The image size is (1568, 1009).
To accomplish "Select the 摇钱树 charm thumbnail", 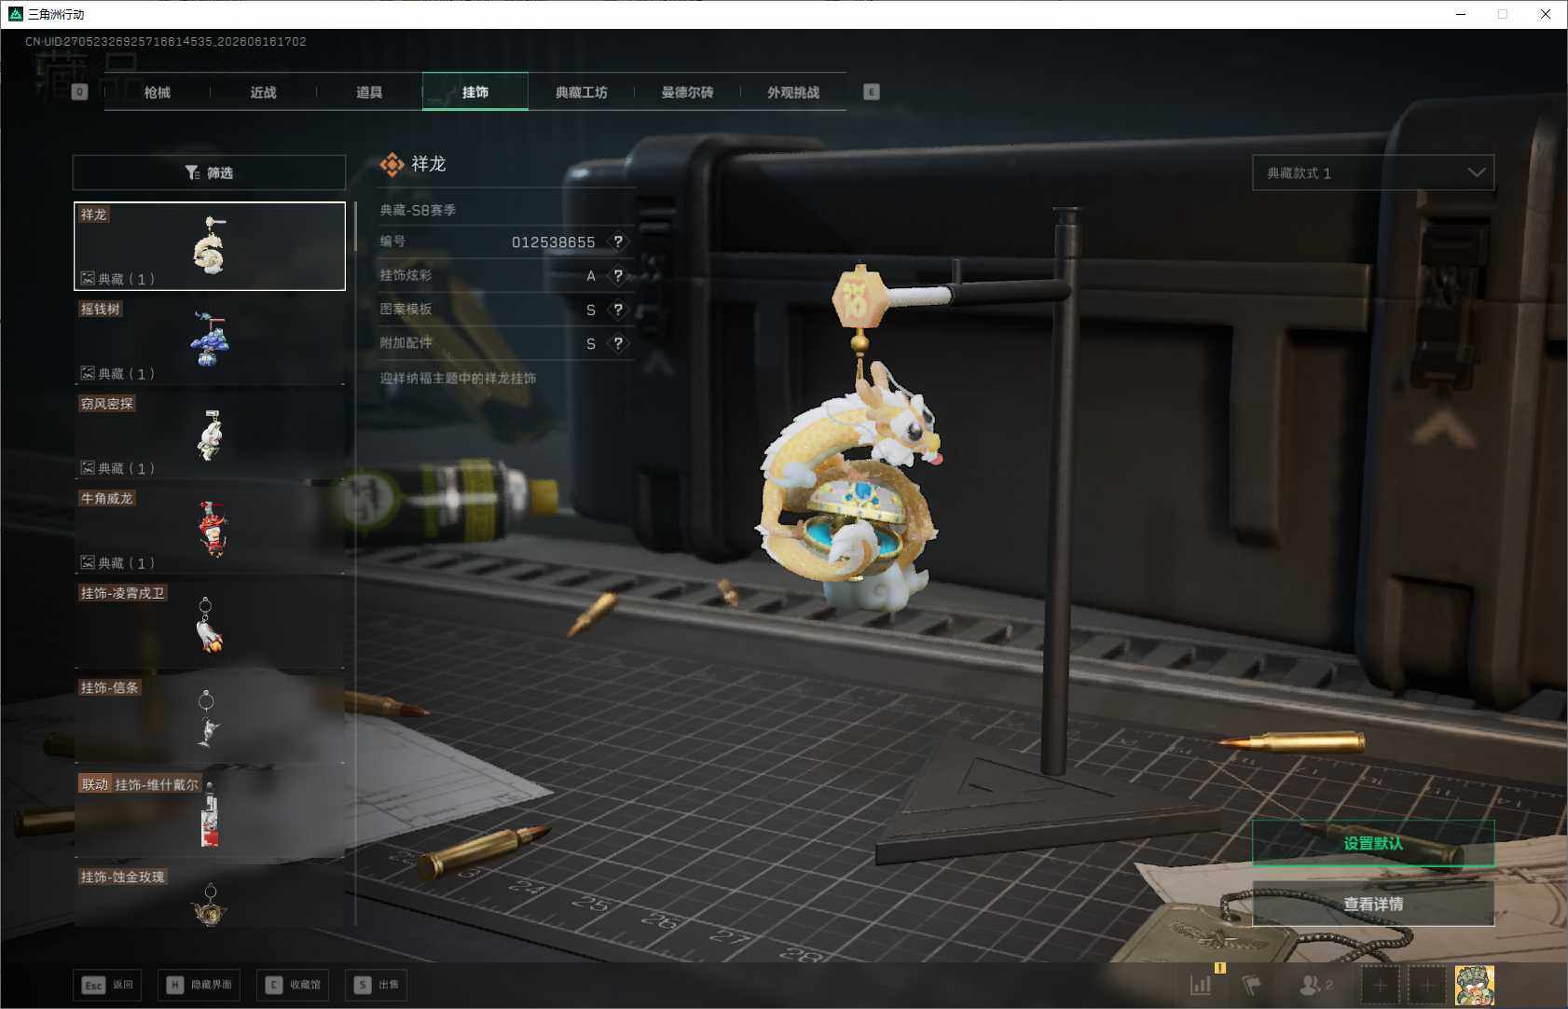I will click(210, 341).
